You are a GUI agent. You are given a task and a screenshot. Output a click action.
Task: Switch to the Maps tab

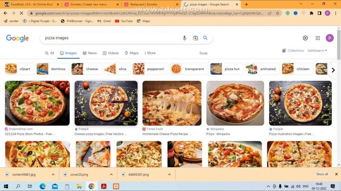[132, 53]
